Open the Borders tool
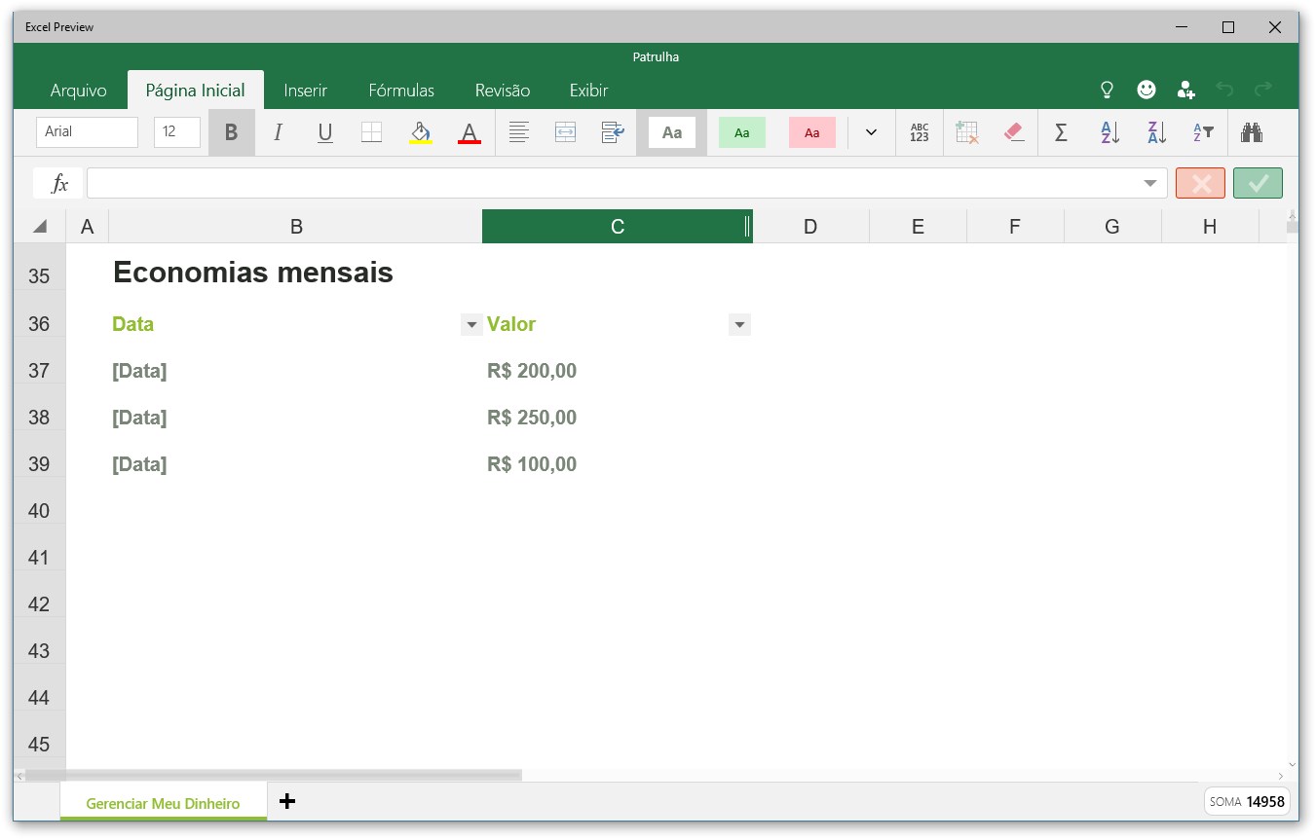Screen dimensions: 1316x840 pyautogui.click(x=371, y=132)
